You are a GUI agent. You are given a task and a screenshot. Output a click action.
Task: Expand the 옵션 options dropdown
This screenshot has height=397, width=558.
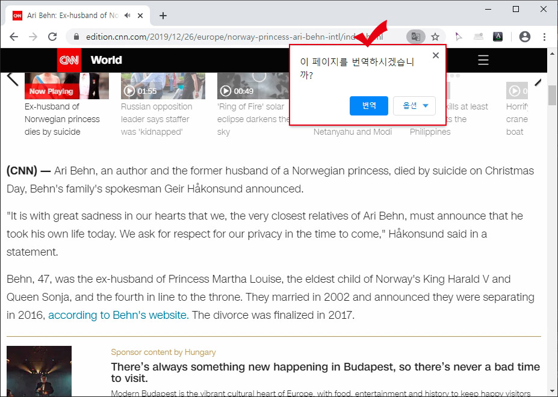coord(414,106)
